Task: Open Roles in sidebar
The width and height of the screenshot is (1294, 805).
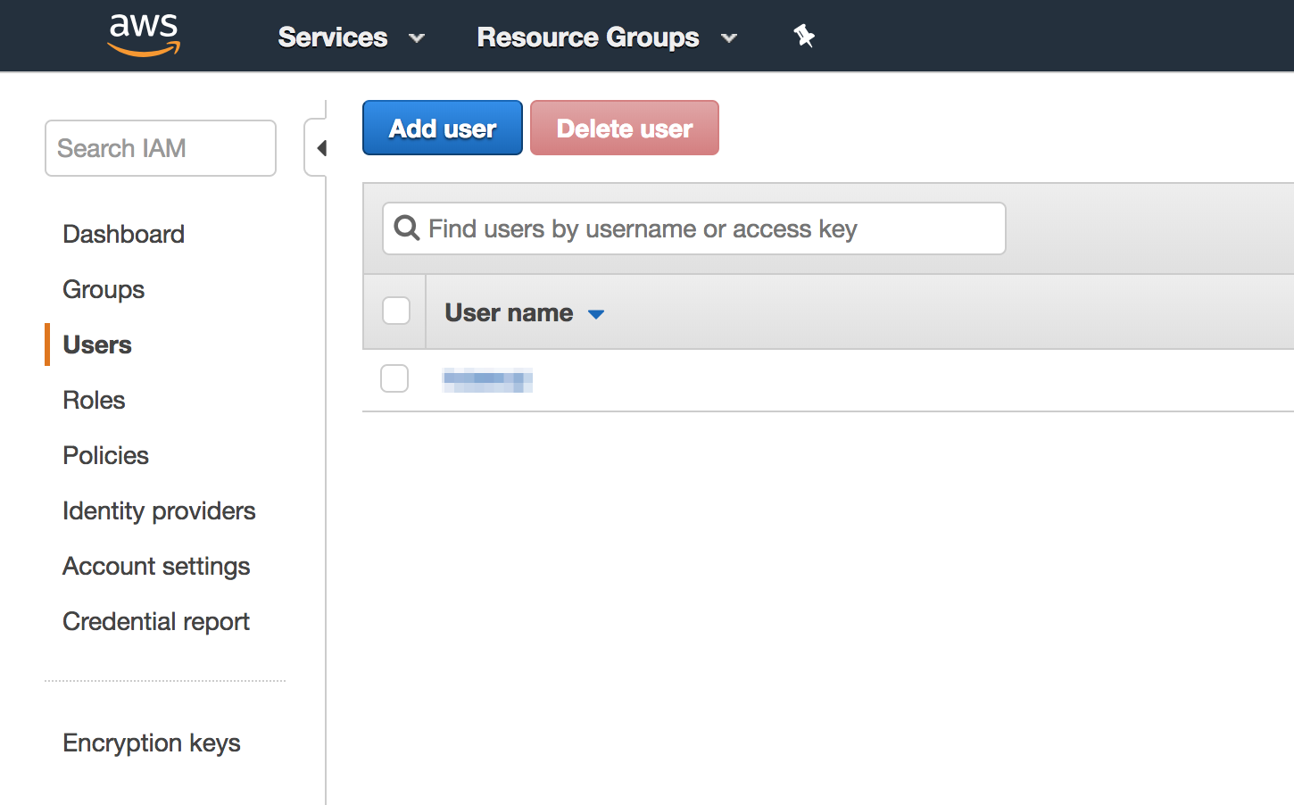Action: [94, 400]
